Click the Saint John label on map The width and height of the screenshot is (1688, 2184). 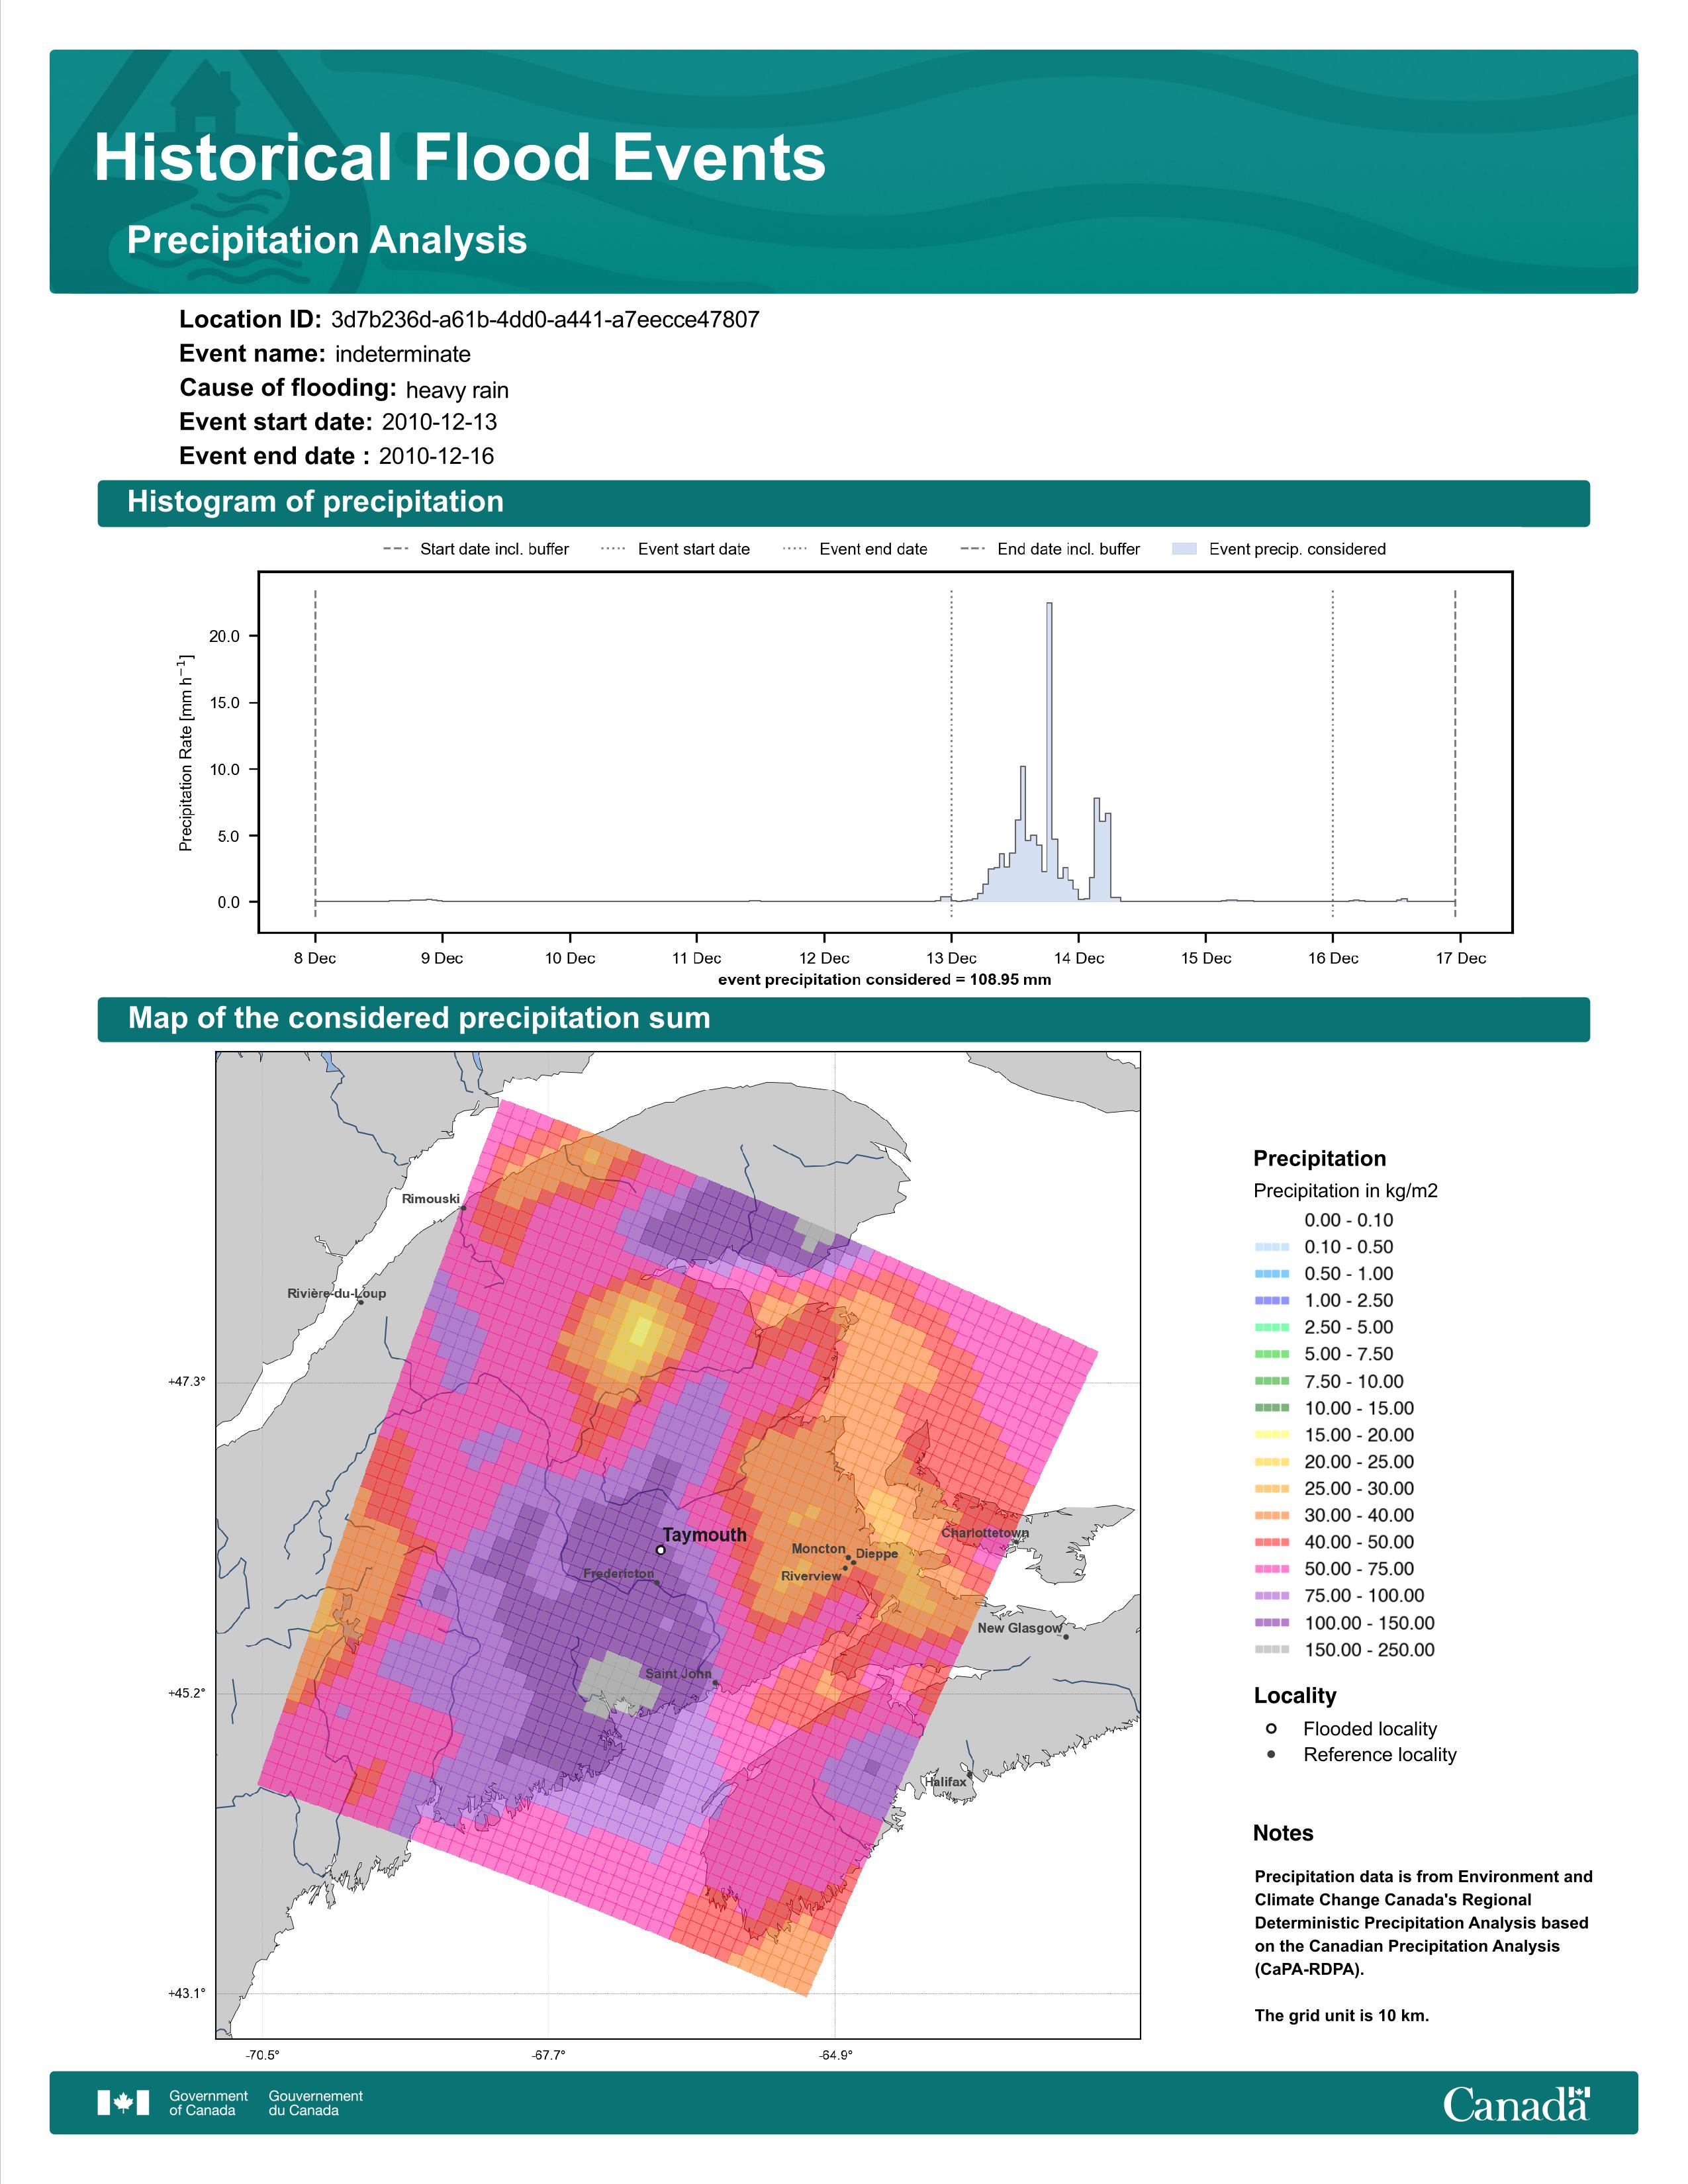[x=678, y=1674]
